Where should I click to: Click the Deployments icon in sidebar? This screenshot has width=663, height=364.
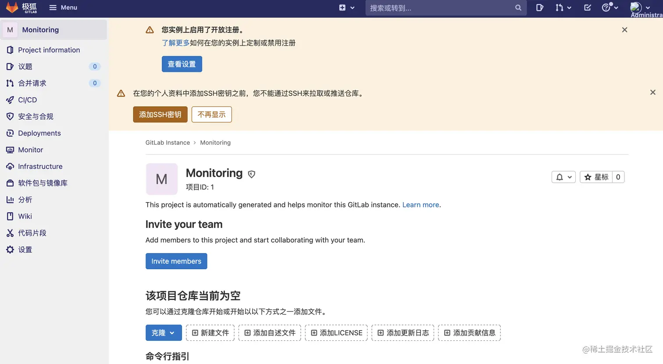(x=10, y=133)
